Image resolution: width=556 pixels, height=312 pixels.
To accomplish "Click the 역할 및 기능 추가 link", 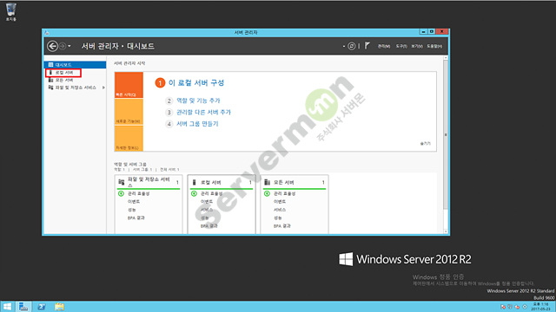I will [x=198, y=101].
